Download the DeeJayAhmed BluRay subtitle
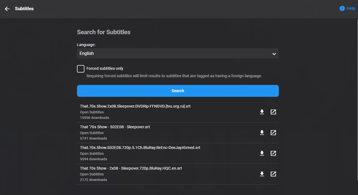358x195 pixels. (262, 153)
